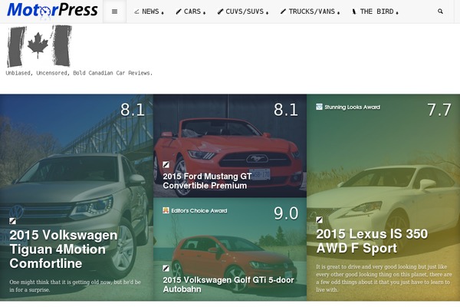Screen dimensions: 460x307
Task: Click the Tiguan excerpt 'One might think that it is getting old'
Action: click(75, 286)
